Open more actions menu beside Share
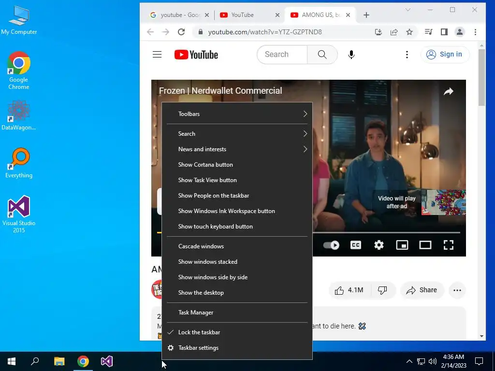The height and width of the screenshot is (371, 495). pos(457,290)
